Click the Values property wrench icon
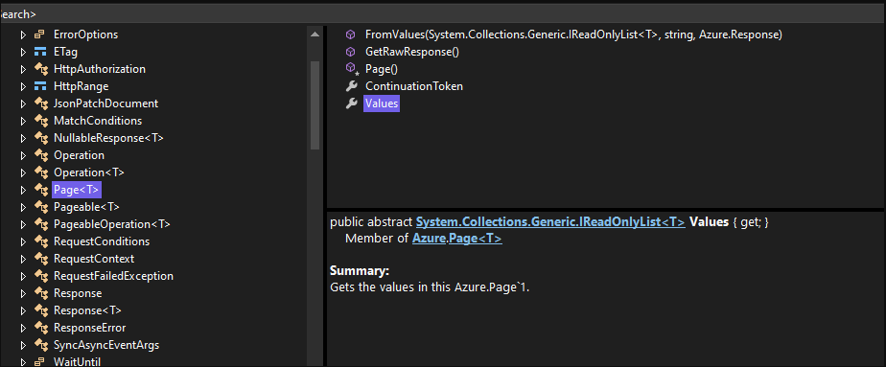The image size is (886, 367). coord(351,103)
